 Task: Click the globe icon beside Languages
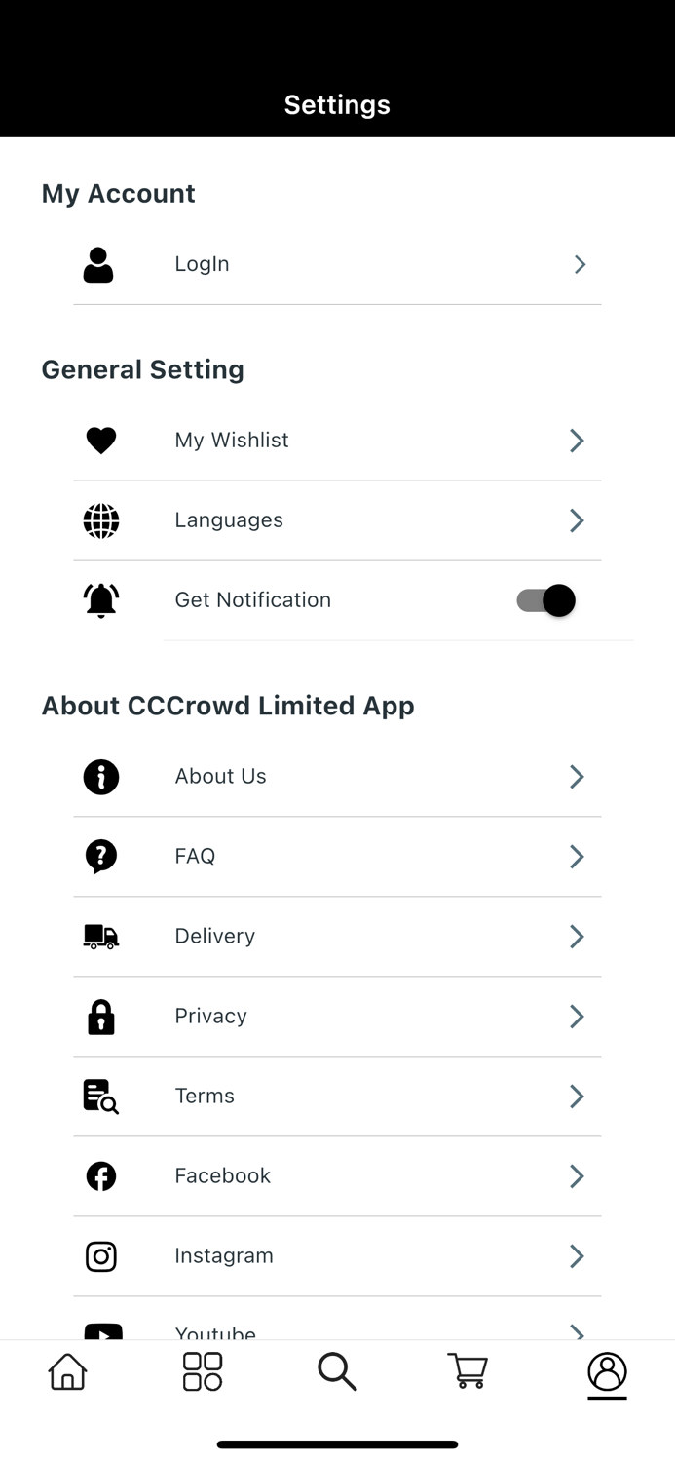100,520
